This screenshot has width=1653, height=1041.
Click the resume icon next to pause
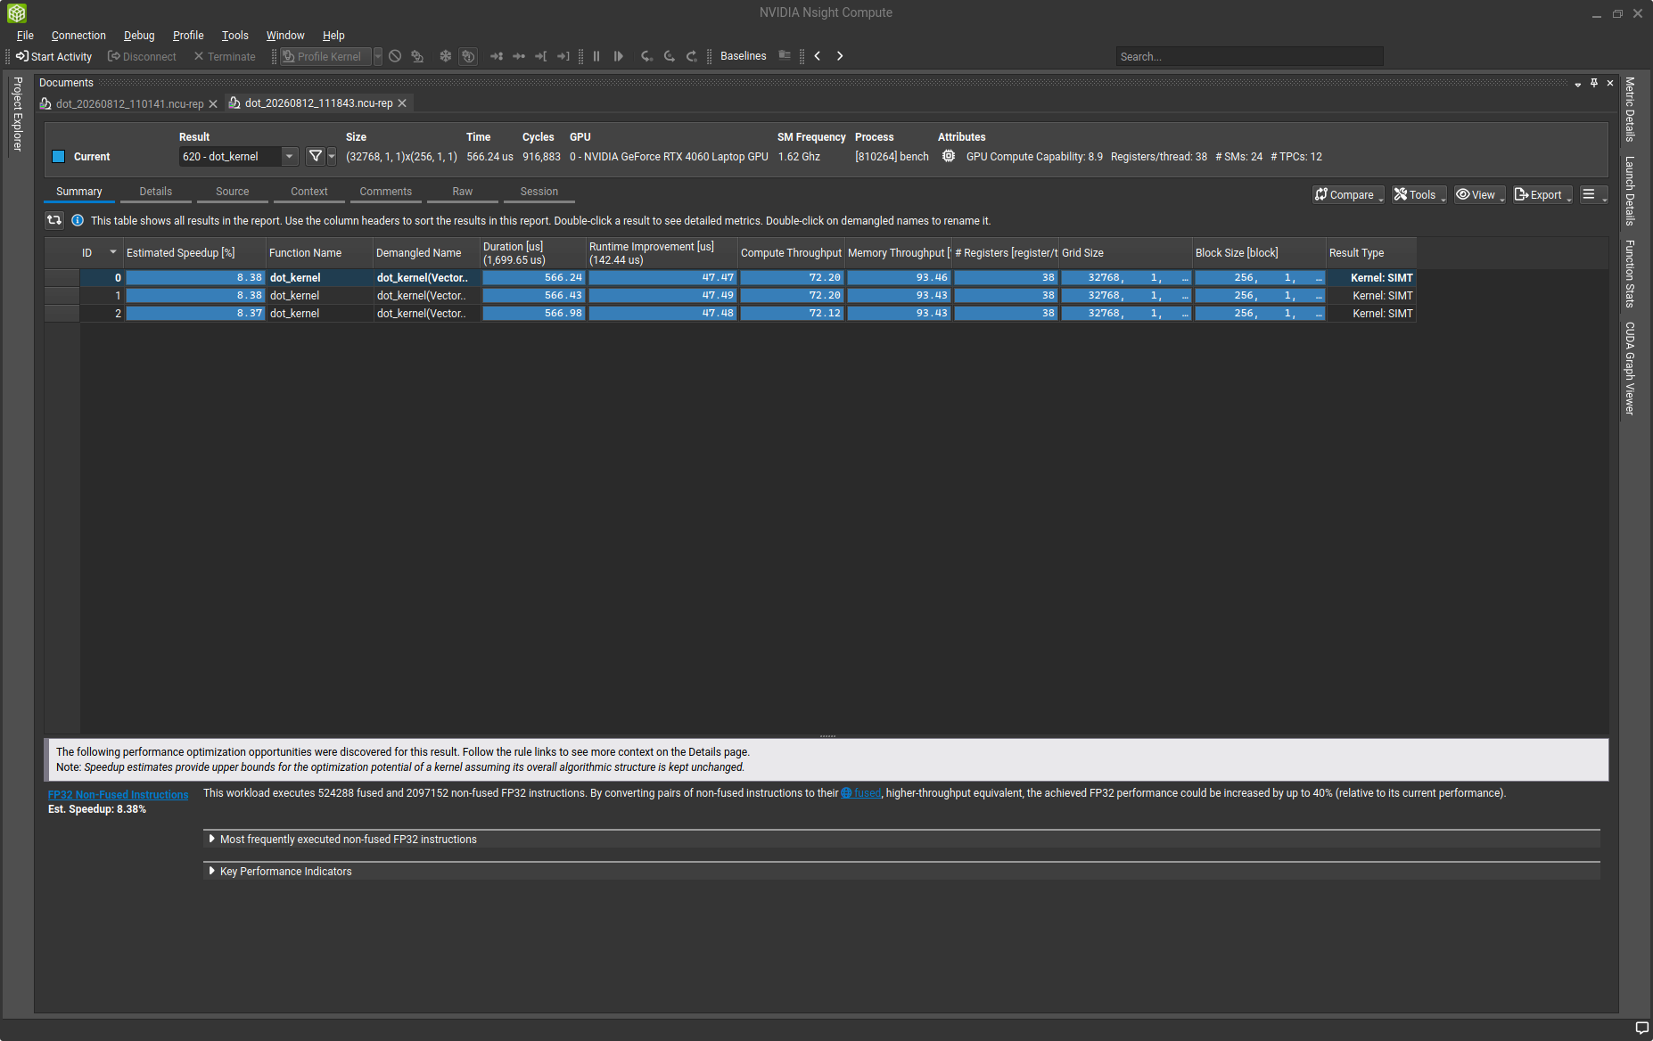618,56
